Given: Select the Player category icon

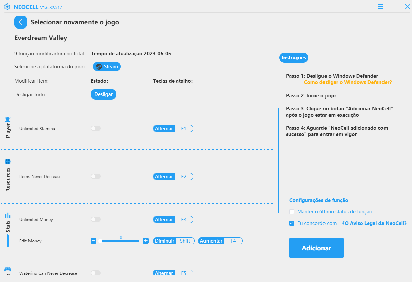Looking at the screenshot, I should click(8, 119).
